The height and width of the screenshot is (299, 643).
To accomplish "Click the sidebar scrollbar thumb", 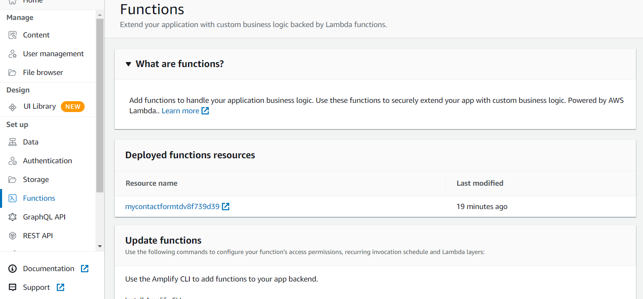I will coord(100,105).
